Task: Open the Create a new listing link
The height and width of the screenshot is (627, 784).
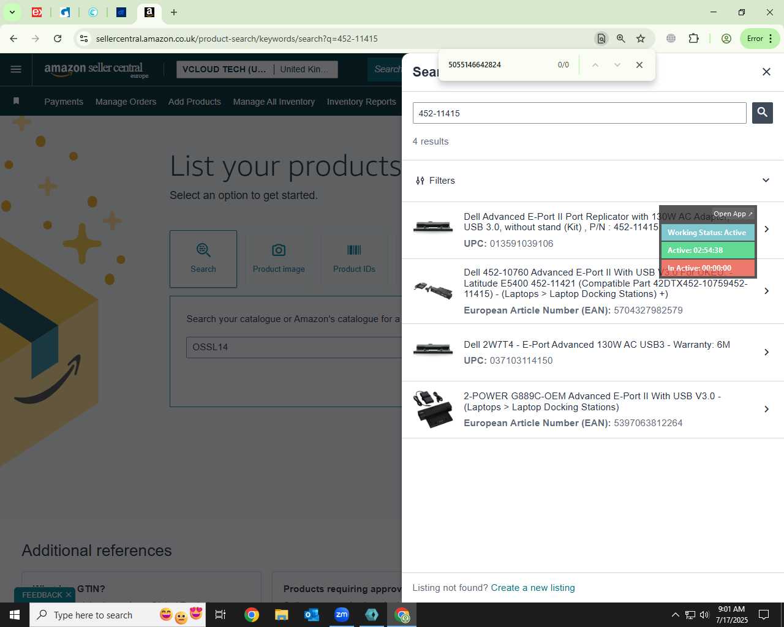Action: click(533, 588)
